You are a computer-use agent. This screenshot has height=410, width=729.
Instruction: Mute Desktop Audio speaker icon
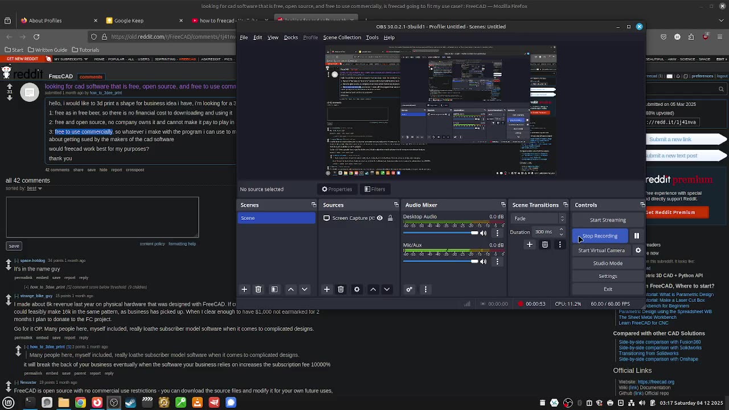484,233
